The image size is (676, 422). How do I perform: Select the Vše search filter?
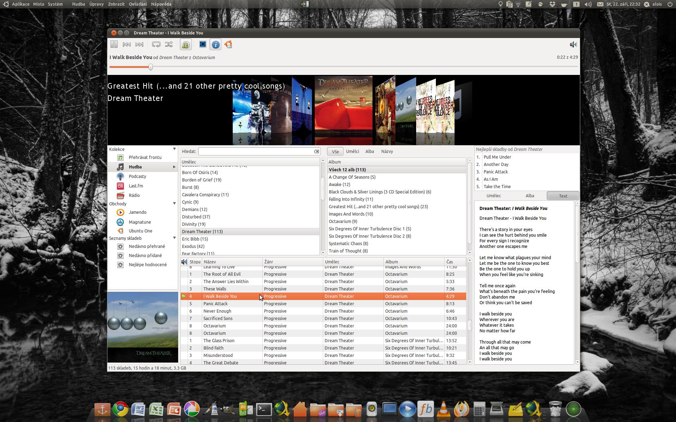point(335,152)
